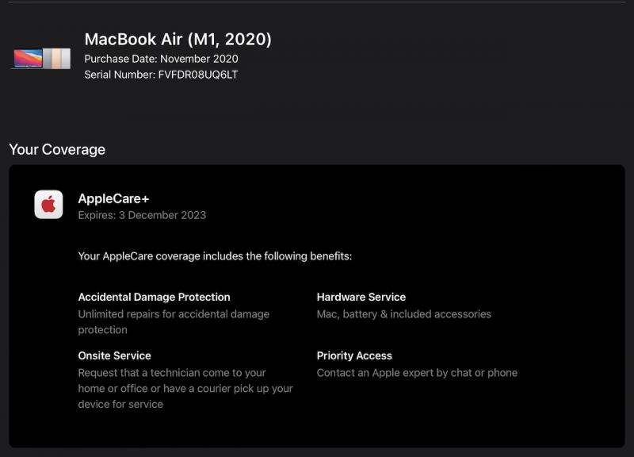The width and height of the screenshot is (634, 457).
Task: Click the Purchase Date November 2020 line
Action: point(161,59)
